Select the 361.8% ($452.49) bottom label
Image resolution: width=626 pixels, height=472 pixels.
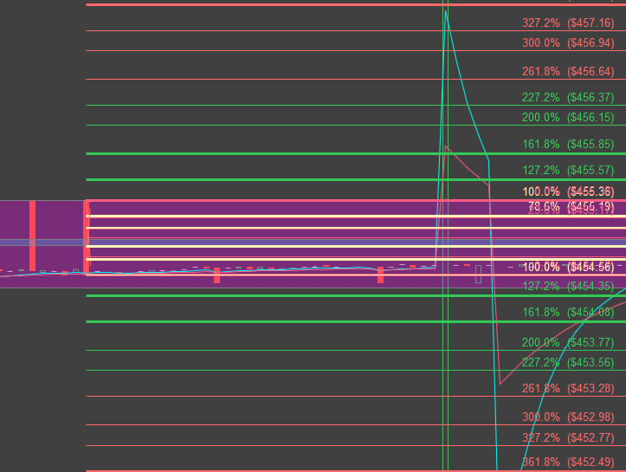pos(565,462)
